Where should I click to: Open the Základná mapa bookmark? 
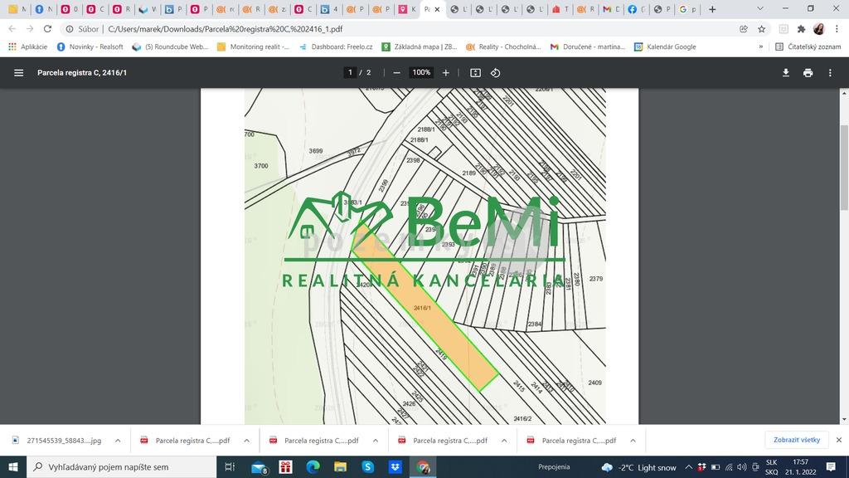tap(420, 46)
